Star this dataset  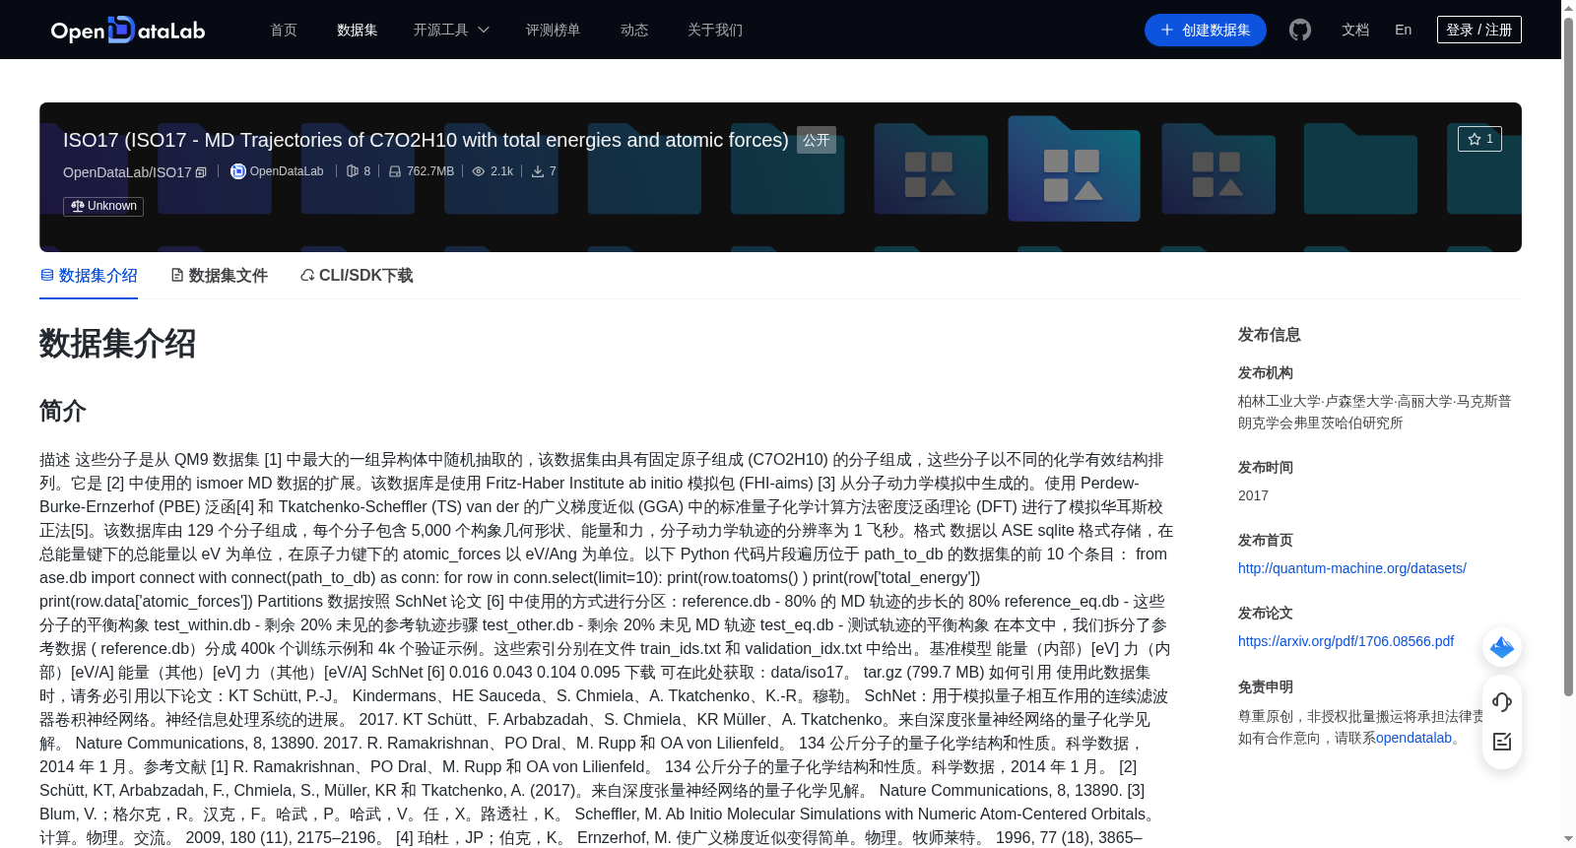tap(1479, 139)
